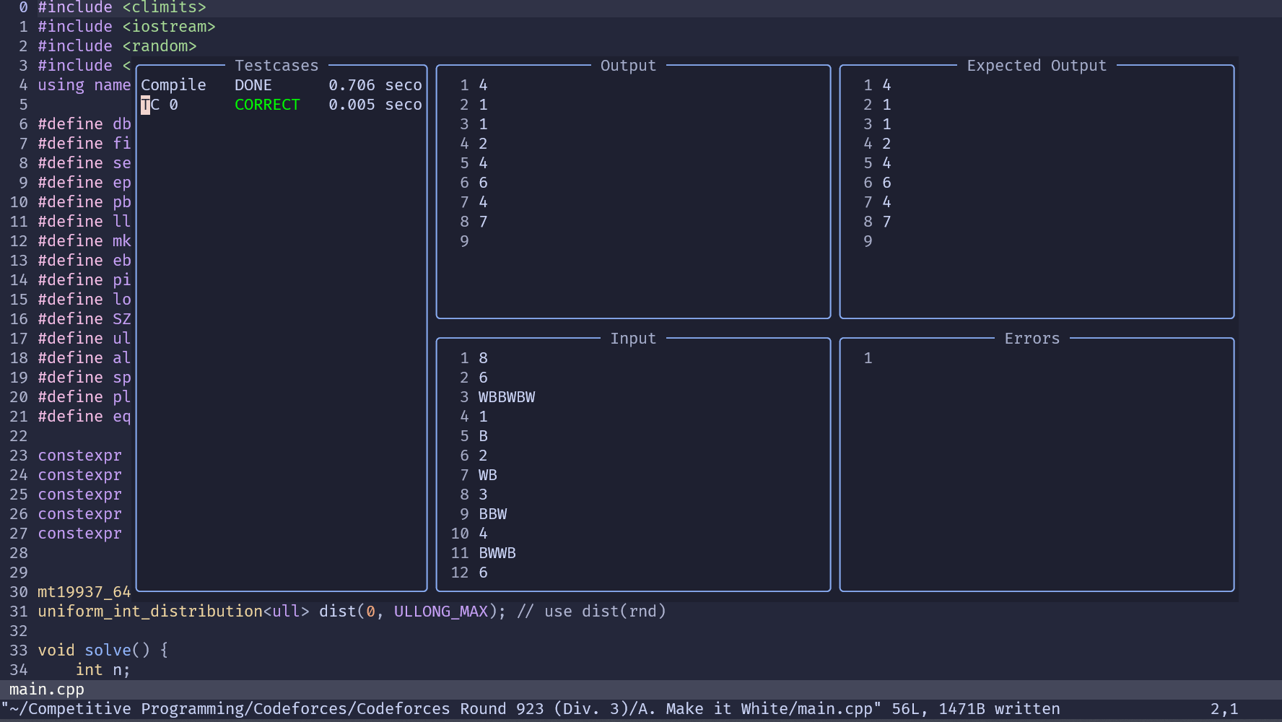This screenshot has height=722, width=1282.
Task: Click Input line 5 with value B
Action: click(x=483, y=436)
